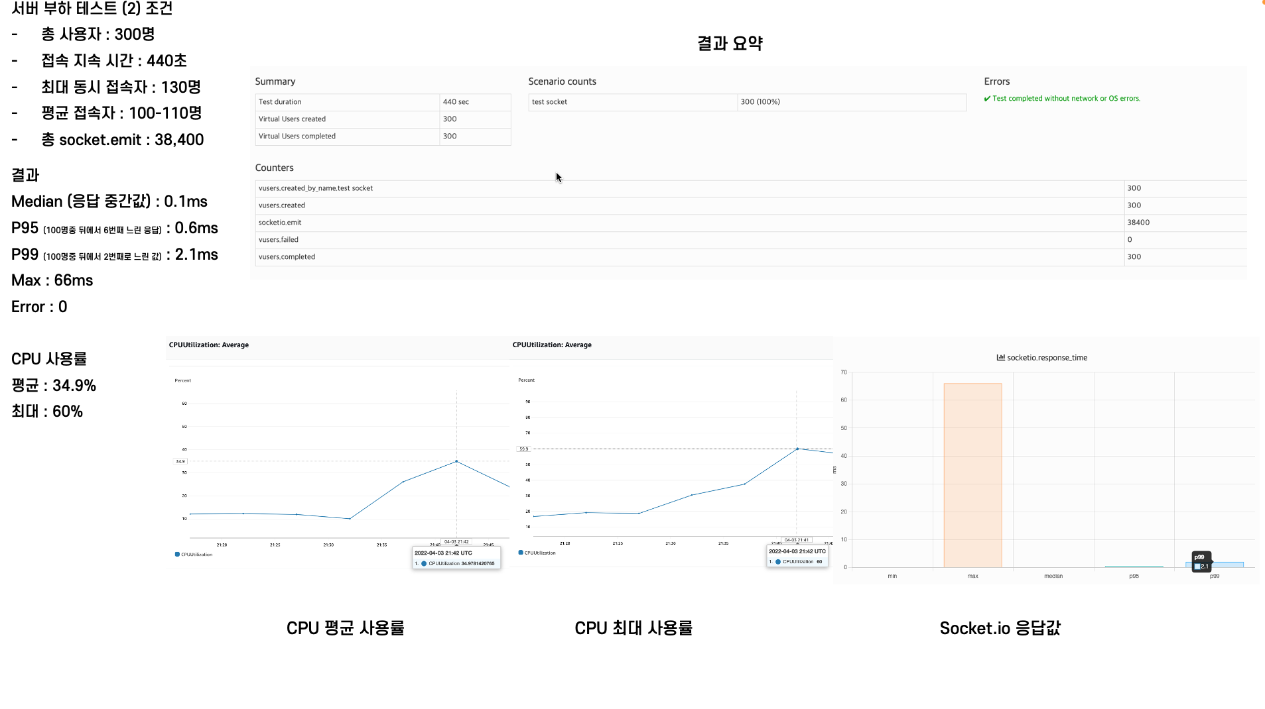Screen dimensions: 1265x709
Task: Toggle the 34.9 threshold value label
Action: pyautogui.click(x=180, y=461)
